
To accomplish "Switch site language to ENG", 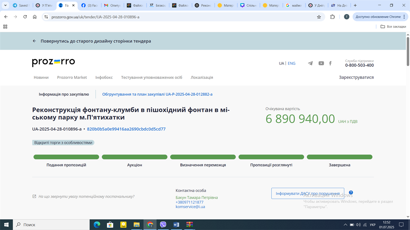I will point(291,63).
